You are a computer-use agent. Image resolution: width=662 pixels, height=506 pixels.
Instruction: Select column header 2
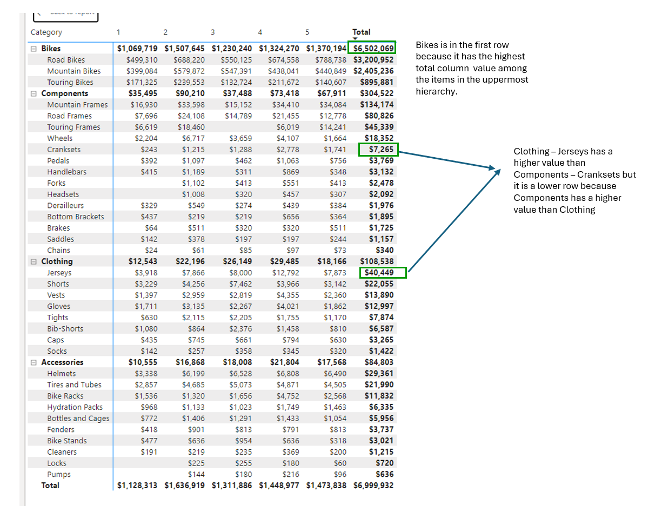click(x=165, y=32)
